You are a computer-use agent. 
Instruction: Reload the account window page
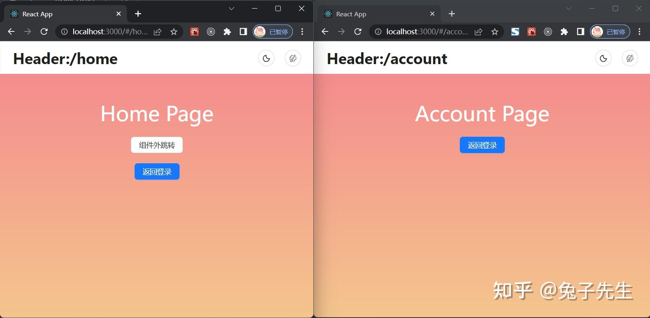358,31
